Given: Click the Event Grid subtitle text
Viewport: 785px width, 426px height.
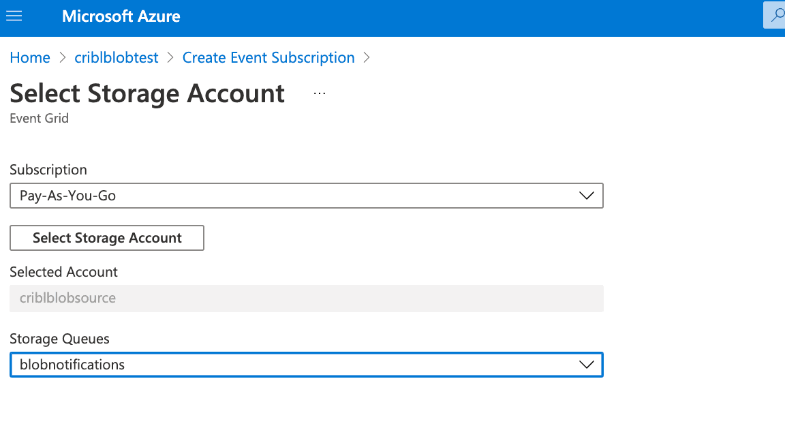Looking at the screenshot, I should [39, 118].
